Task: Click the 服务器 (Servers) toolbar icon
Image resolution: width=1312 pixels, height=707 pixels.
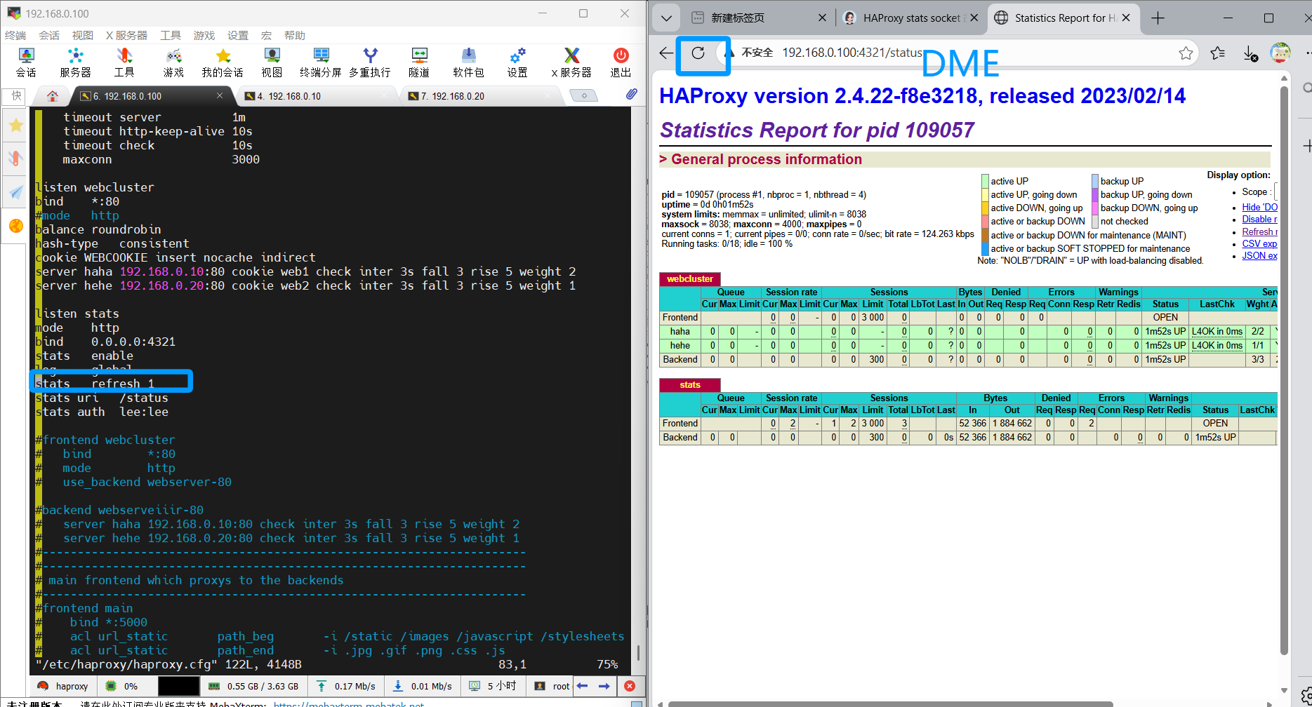Action: click(x=75, y=62)
